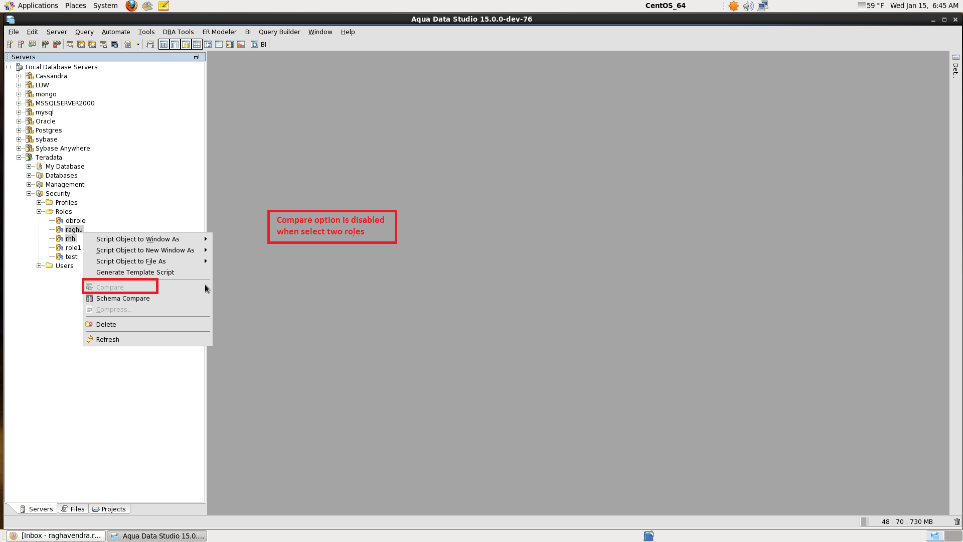This screenshot has height=542, width=963.
Task: Click the bar chart toolbar icon
Action: tap(241, 45)
